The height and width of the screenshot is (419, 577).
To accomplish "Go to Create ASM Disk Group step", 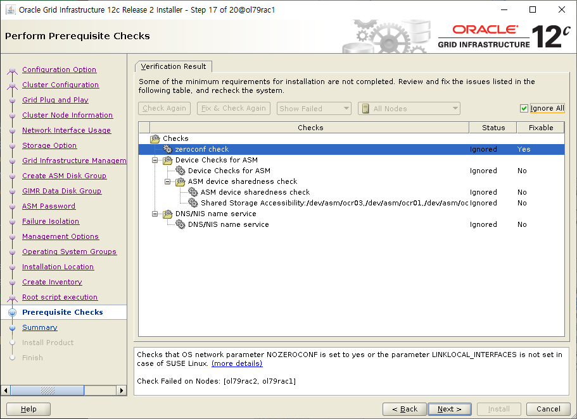I will pos(64,176).
